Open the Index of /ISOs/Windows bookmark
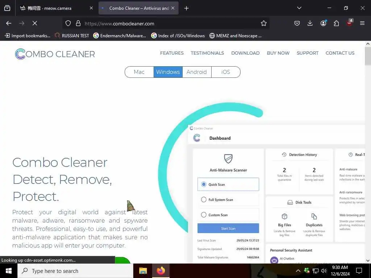 click(x=178, y=36)
